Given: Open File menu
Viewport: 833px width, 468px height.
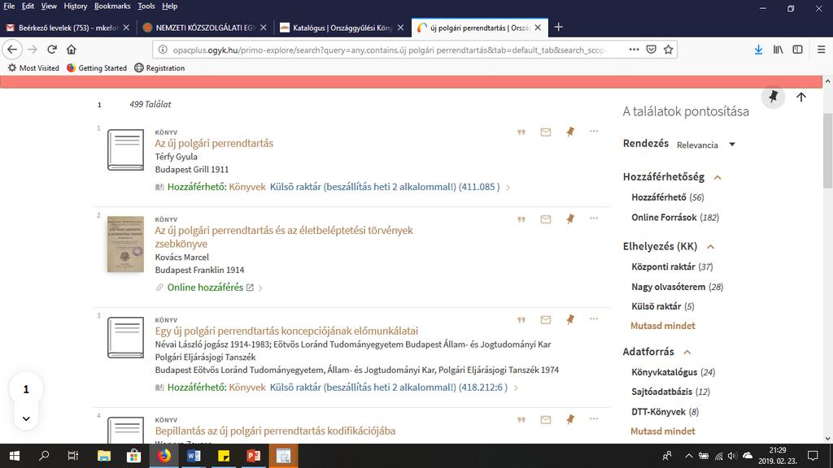Looking at the screenshot, I should tap(9, 6).
